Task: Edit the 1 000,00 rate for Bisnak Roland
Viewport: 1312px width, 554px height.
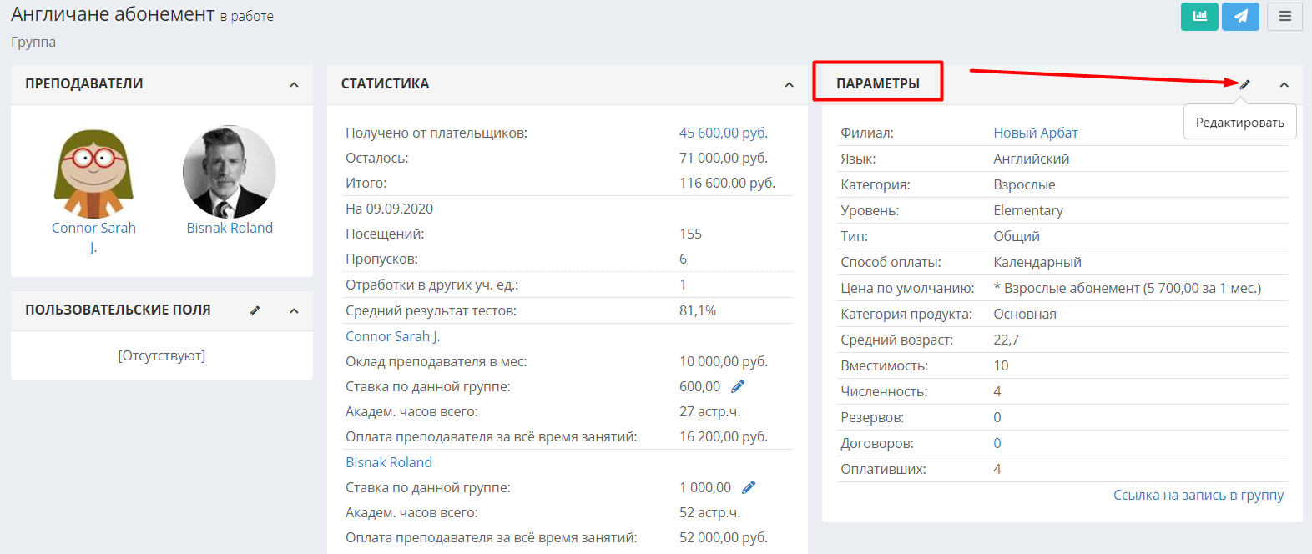Action: 749,487
